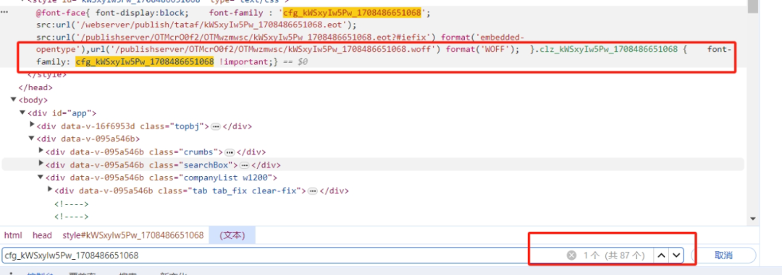
Task: Go to next search match arrow
Action: [676, 255]
